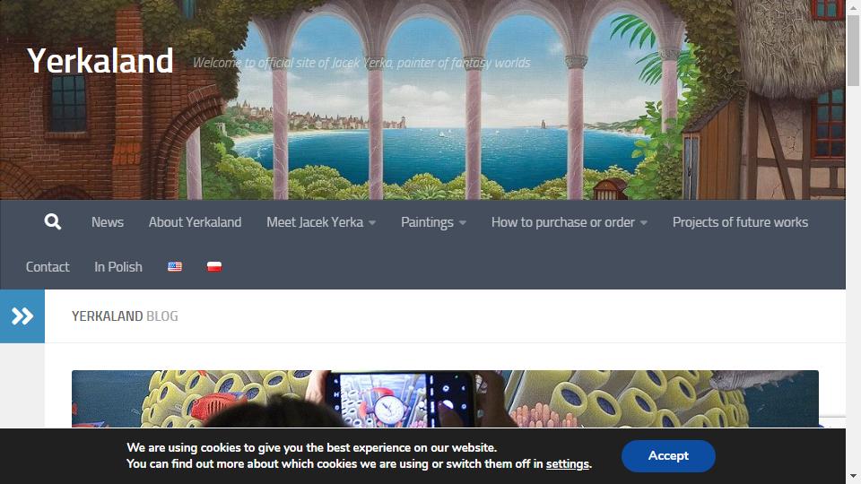Accept the cookie notice
This screenshot has width=861, height=484.
(x=668, y=456)
